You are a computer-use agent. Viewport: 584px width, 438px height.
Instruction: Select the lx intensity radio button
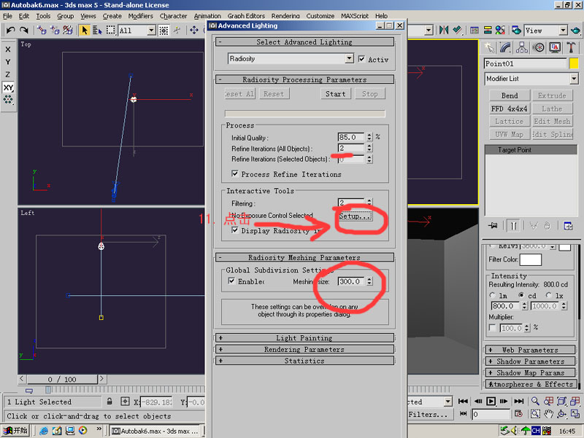pyautogui.click(x=549, y=295)
